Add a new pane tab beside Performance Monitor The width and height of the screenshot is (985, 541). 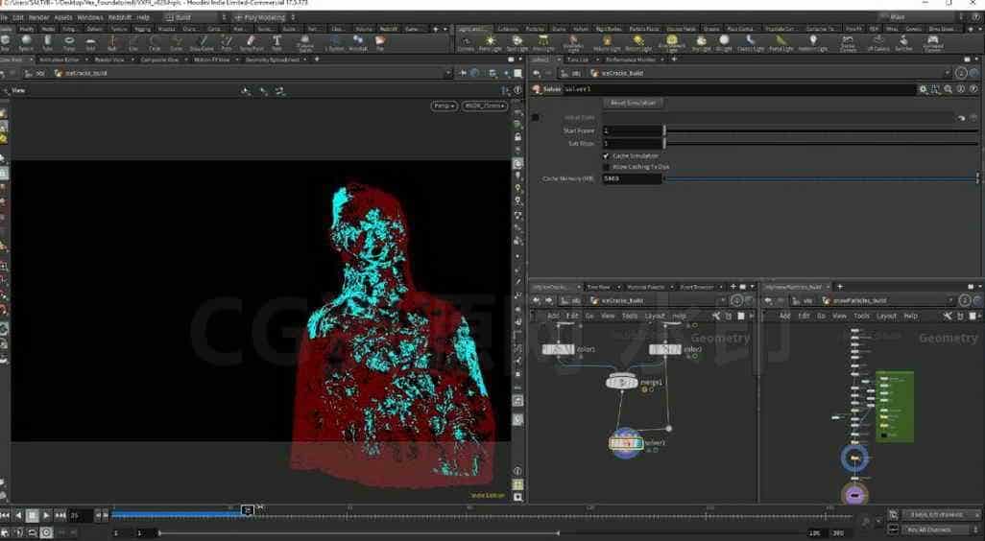tap(674, 59)
